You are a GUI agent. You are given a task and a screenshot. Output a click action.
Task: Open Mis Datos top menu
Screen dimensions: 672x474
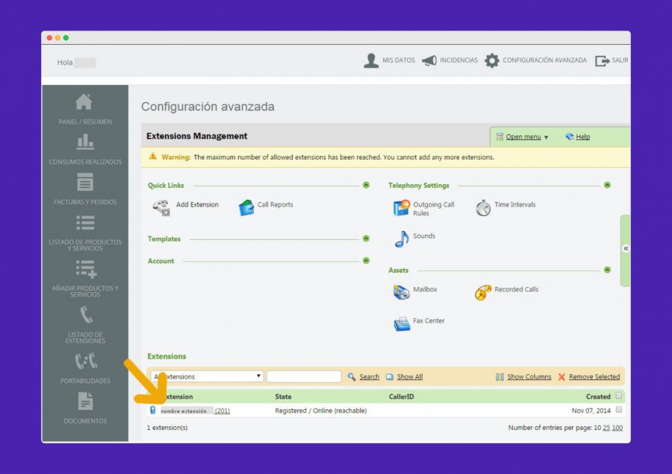399,60
